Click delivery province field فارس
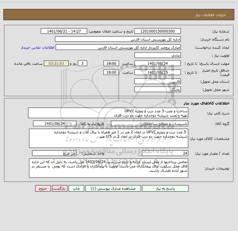The height and width of the screenshot is (231, 238). 158,81
